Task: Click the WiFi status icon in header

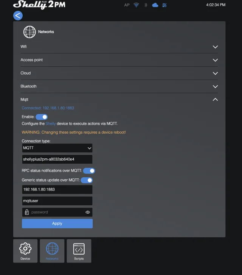Action: point(136,5)
